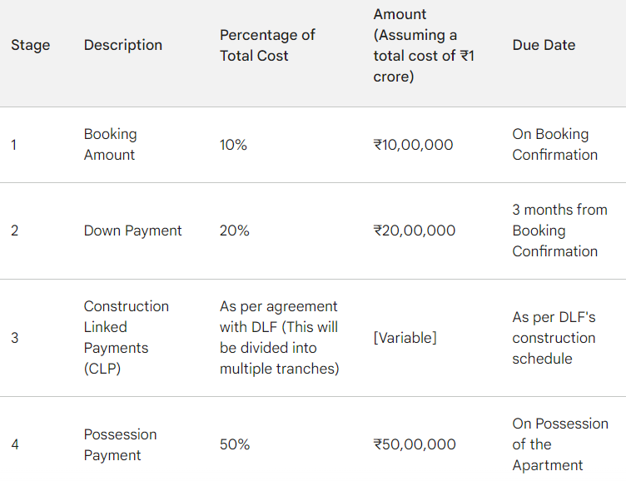Select the 10% percentage cell
Image resolution: width=626 pixels, height=481 pixels.
coord(233,145)
